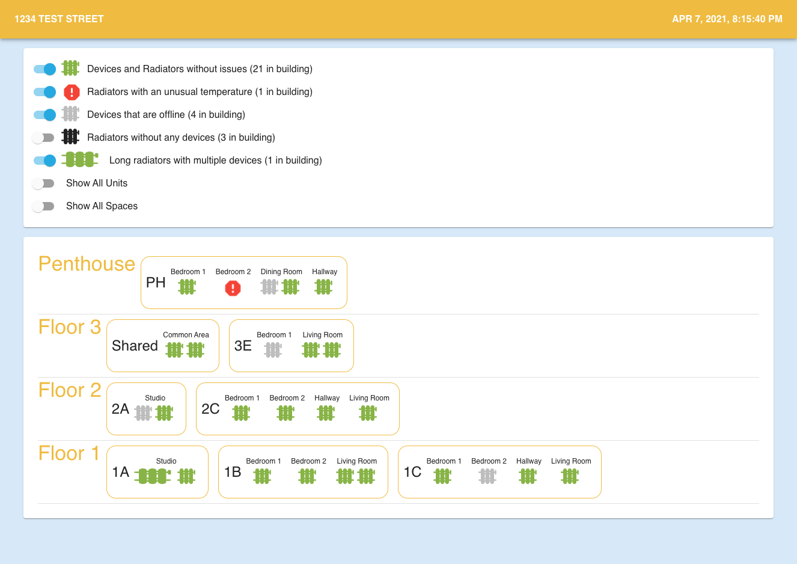This screenshot has height=564, width=797.
Task: Select single radiator in 1A Studio
Action: tap(186, 476)
